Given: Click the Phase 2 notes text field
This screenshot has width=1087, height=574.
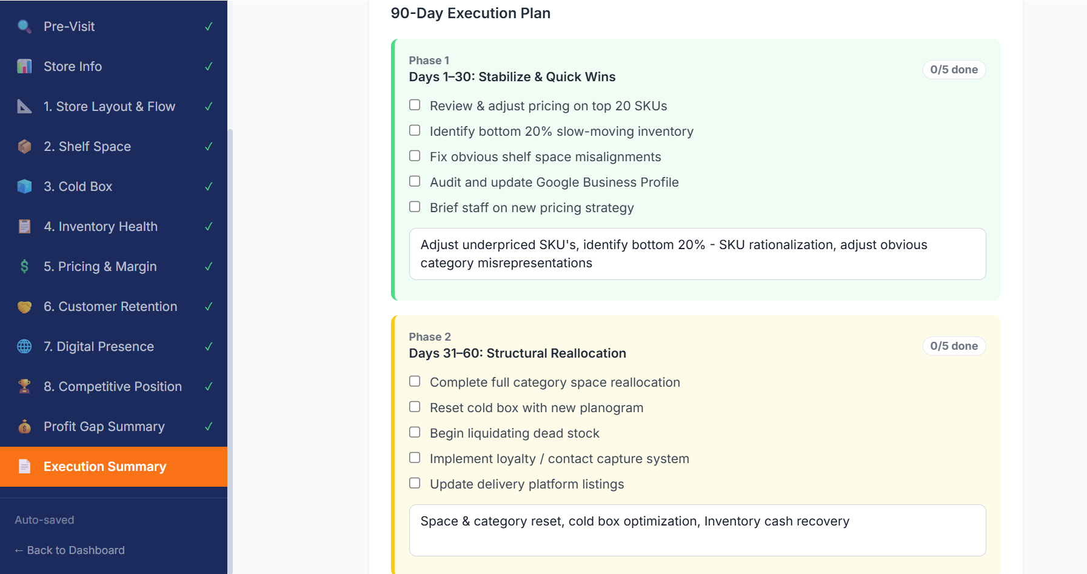Looking at the screenshot, I should coord(697,530).
